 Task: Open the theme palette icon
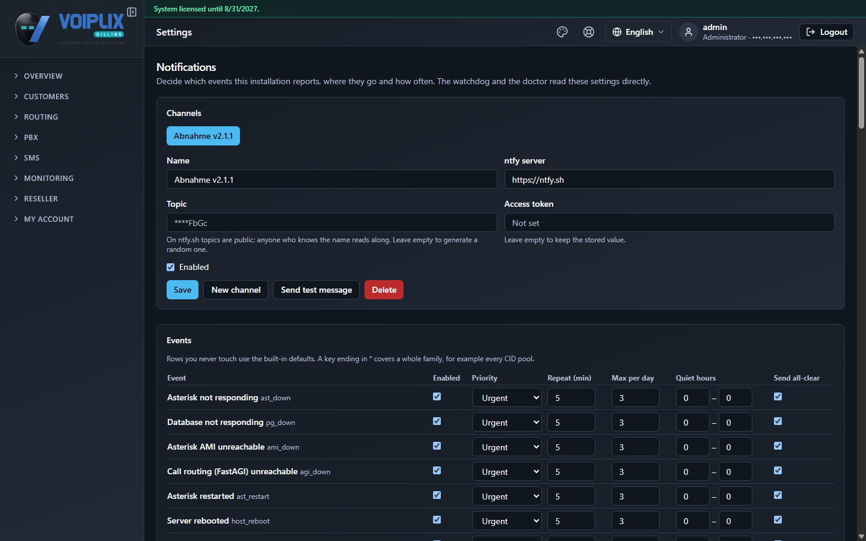(562, 32)
